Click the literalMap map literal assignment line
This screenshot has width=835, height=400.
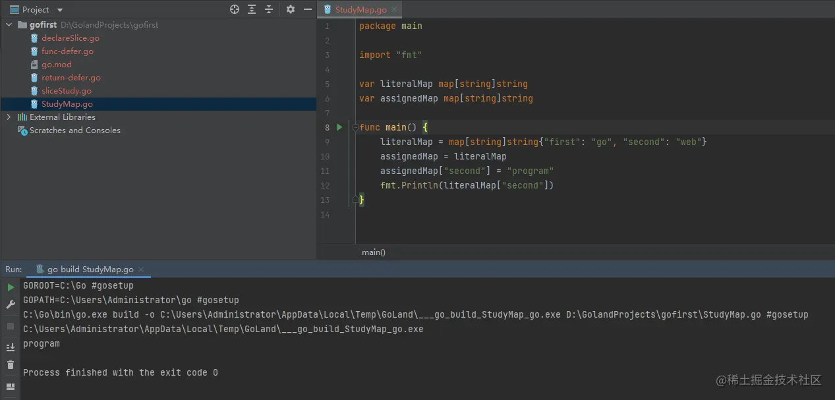[544, 142]
